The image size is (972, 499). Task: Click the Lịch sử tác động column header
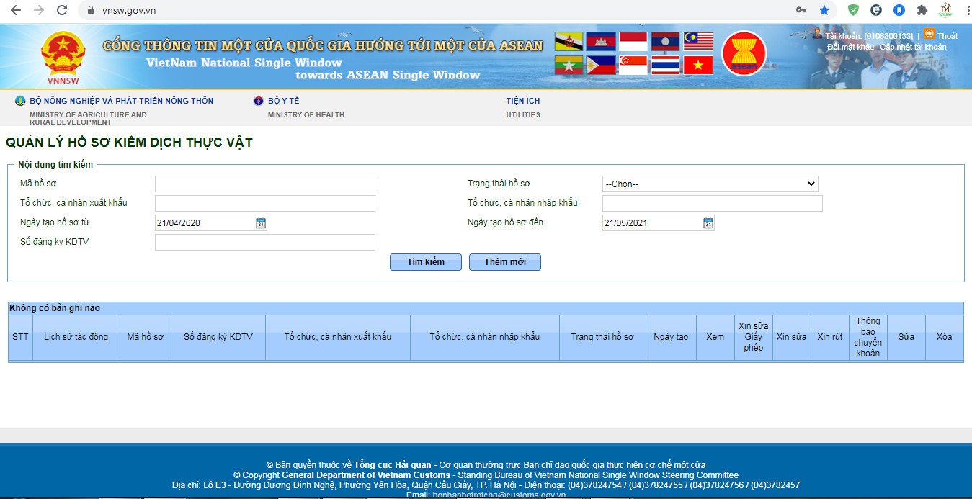76,337
